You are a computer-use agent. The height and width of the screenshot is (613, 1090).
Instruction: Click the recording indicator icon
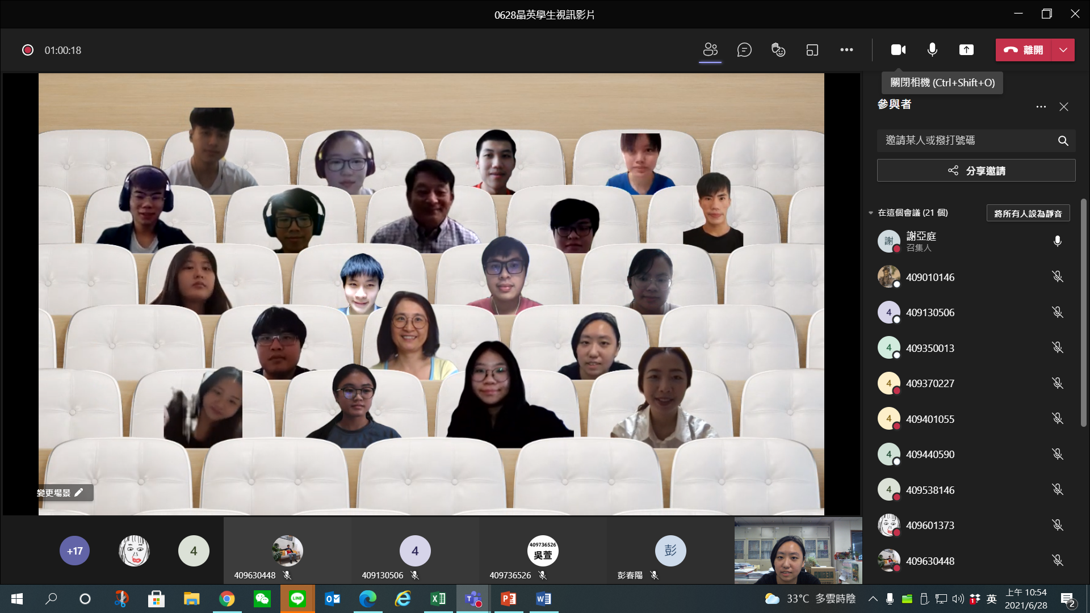(x=27, y=50)
